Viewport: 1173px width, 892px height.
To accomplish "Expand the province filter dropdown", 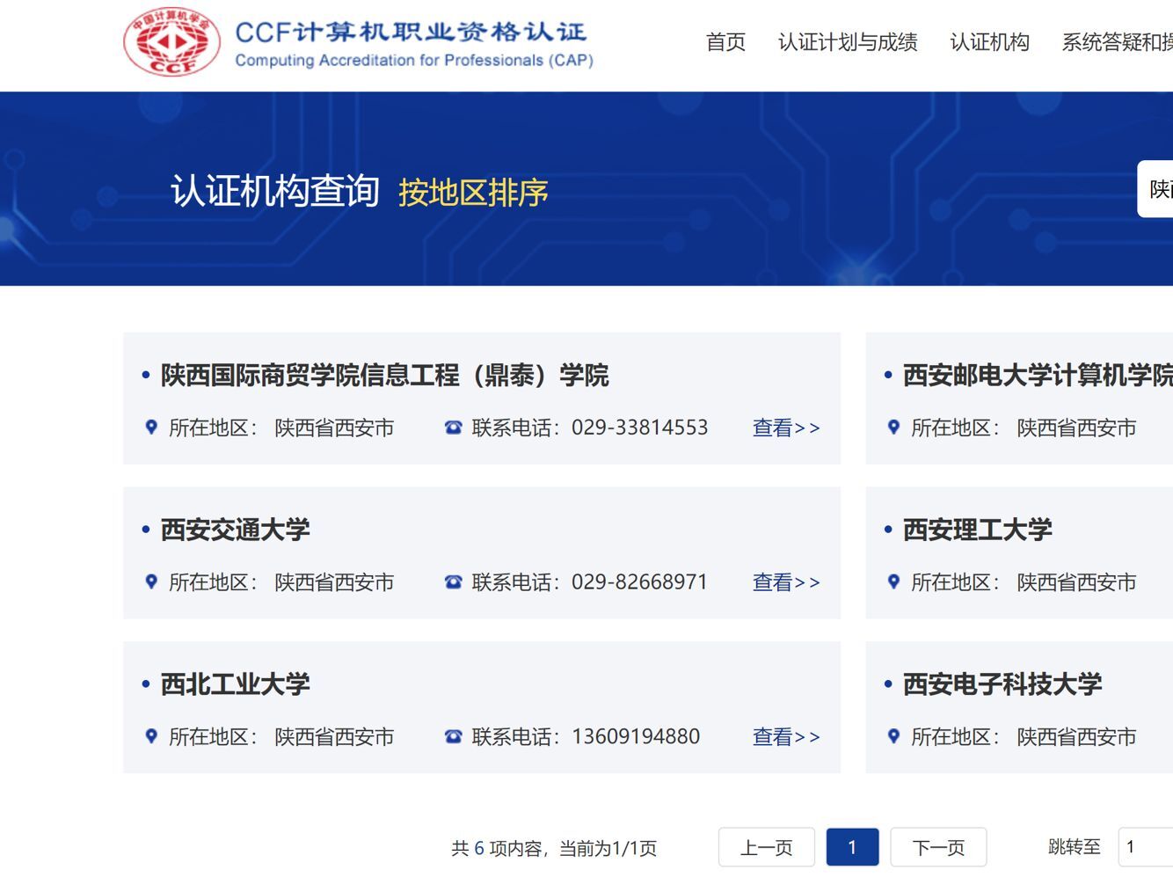I will tap(1157, 189).
